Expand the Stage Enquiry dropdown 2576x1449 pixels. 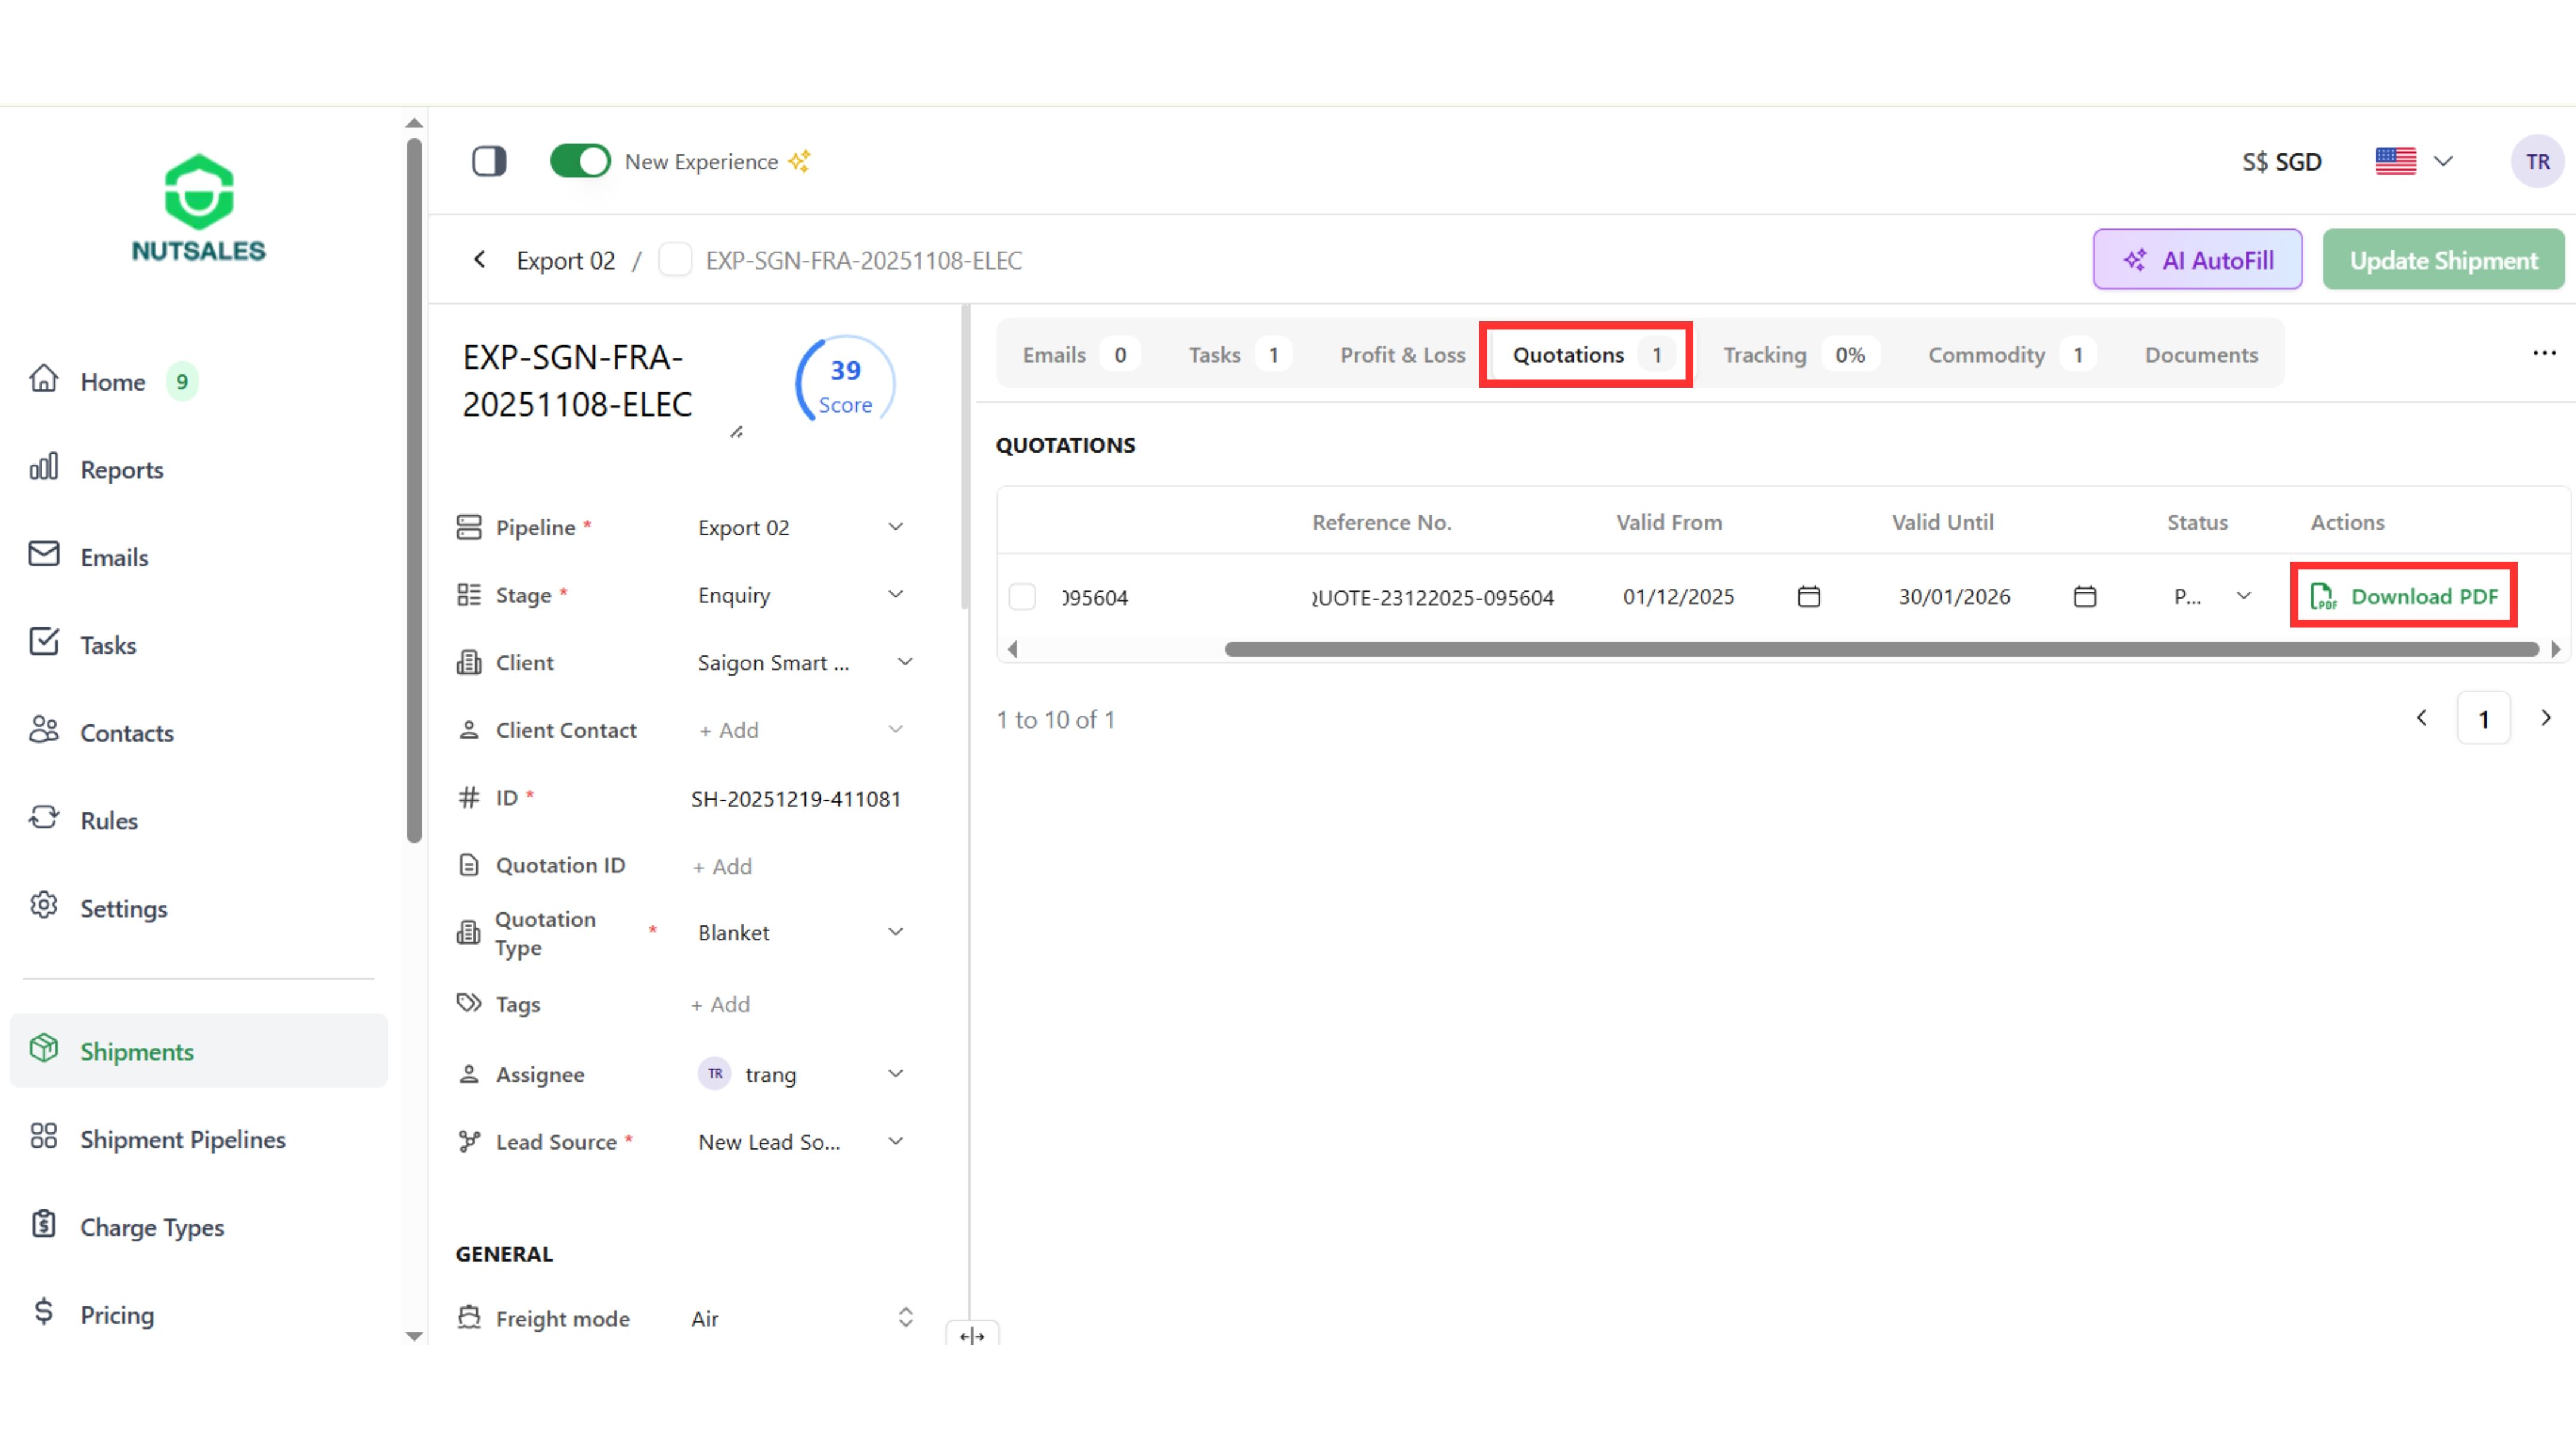[896, 595]
